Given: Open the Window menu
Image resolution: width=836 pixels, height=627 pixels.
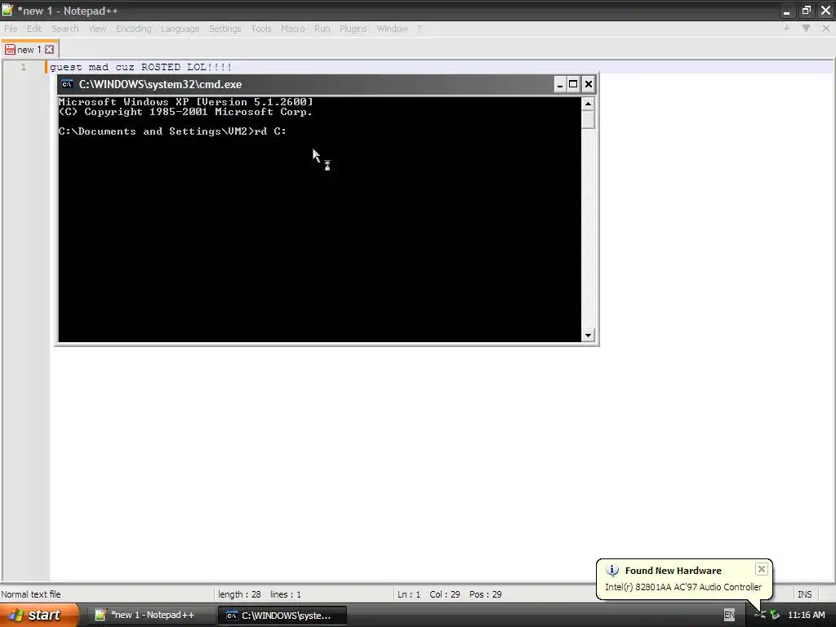Looking at the screenshot, I should coord(393,29).
